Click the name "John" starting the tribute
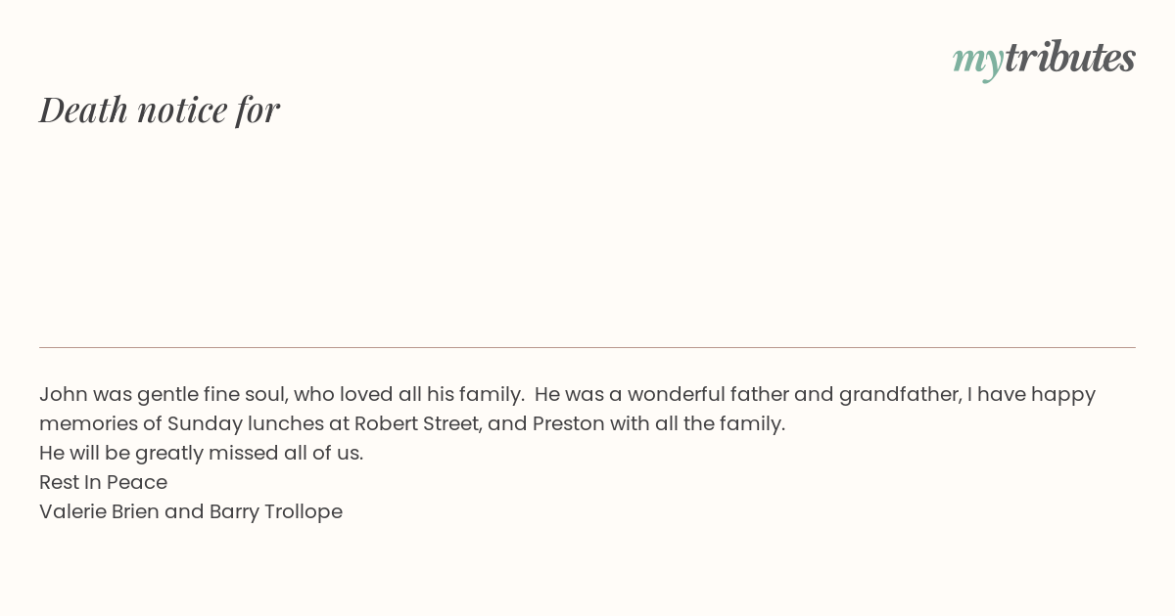 pos(63,394)
